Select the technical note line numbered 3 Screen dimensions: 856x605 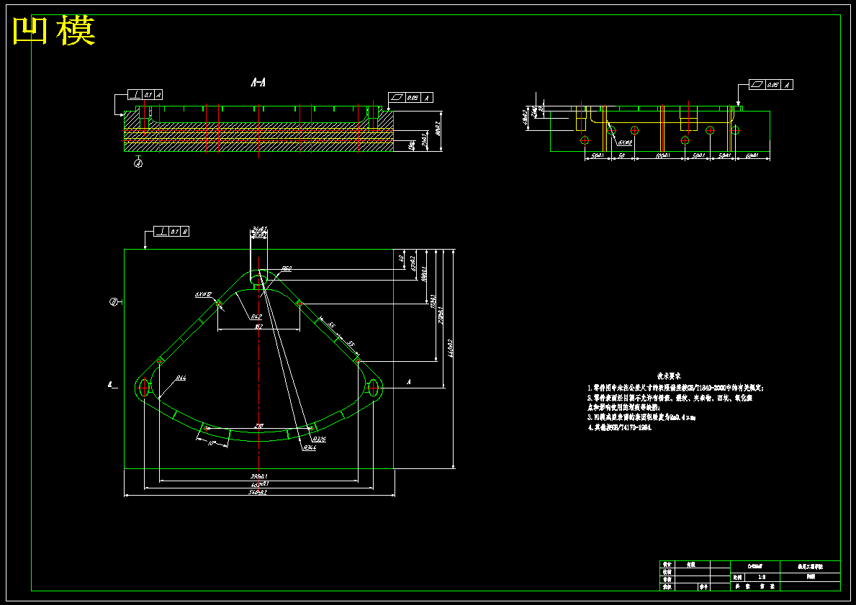[641, 417]
